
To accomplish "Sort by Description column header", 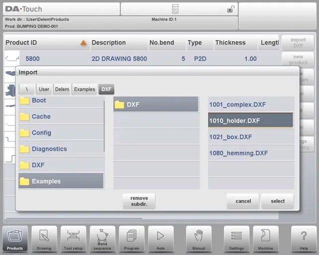I will coord(120,43).
